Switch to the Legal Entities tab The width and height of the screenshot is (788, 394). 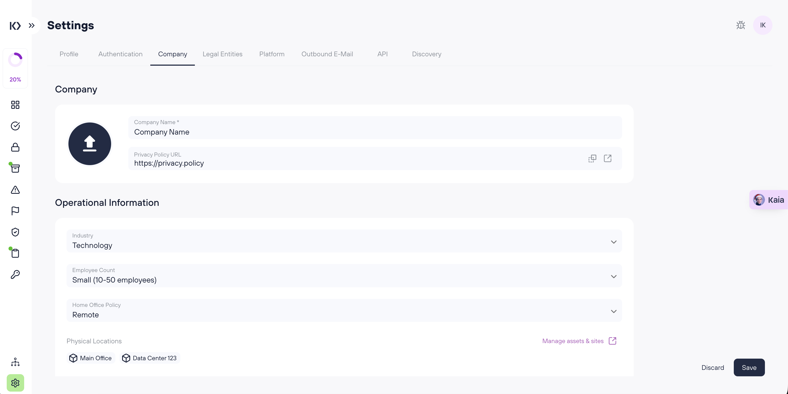coord(222,54)
